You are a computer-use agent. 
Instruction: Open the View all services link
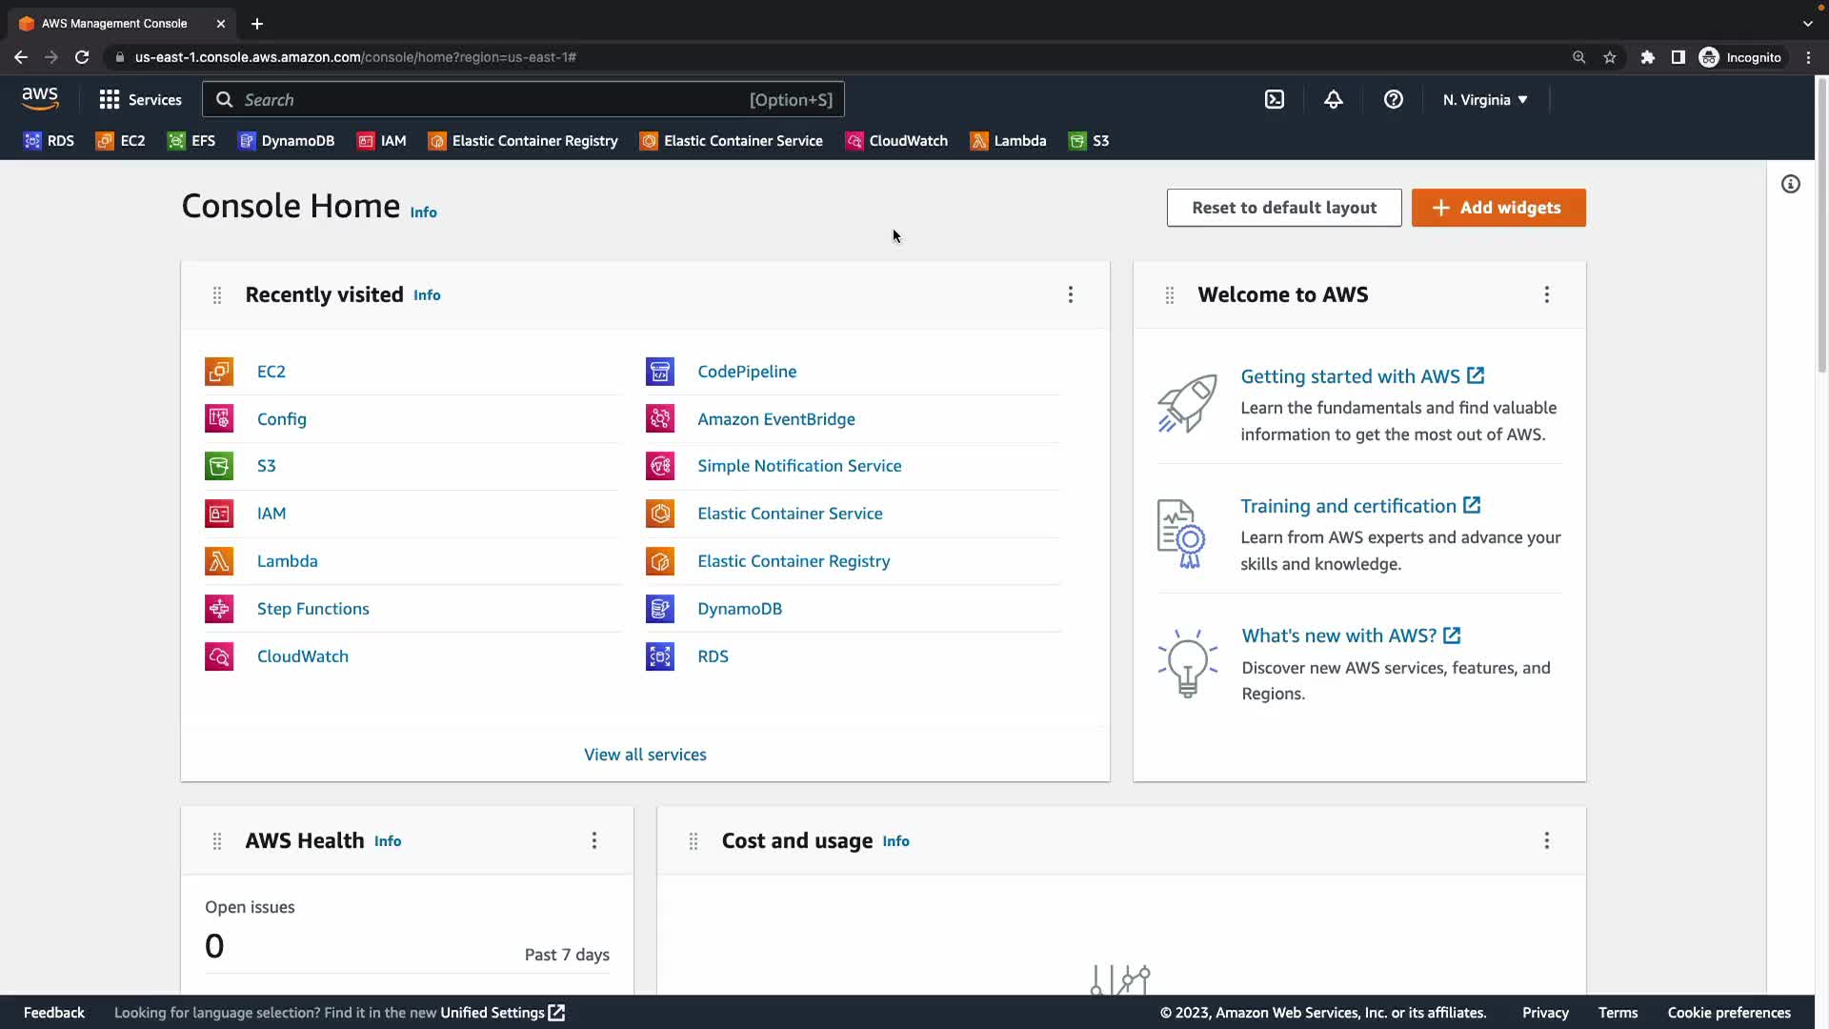tap(645, 755)
